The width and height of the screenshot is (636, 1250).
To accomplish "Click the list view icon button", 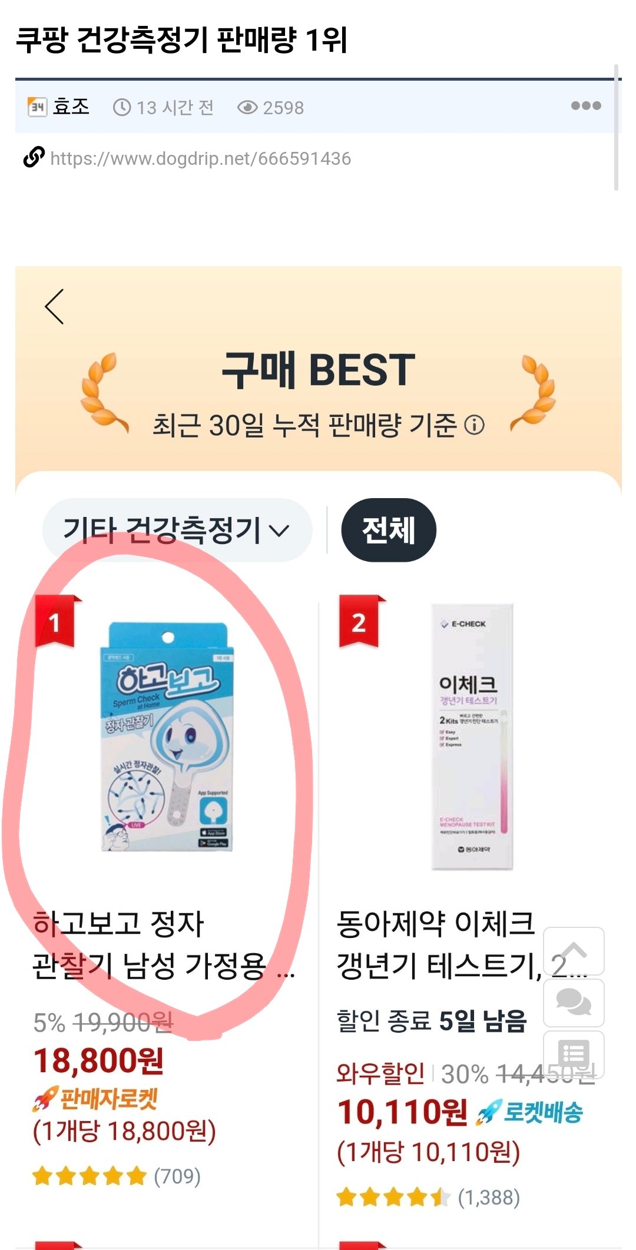I will pos(574,1054).
